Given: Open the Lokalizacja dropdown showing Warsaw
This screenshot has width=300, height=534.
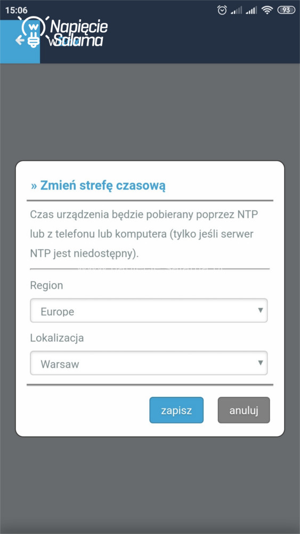Looking at the screenshot, I should click(149, 363).
